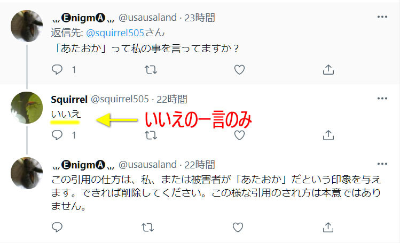The height and width of the screenshot is (243, 400).
Task: Like Squirrel's いいえ tweet
Action: pos(239,135)
